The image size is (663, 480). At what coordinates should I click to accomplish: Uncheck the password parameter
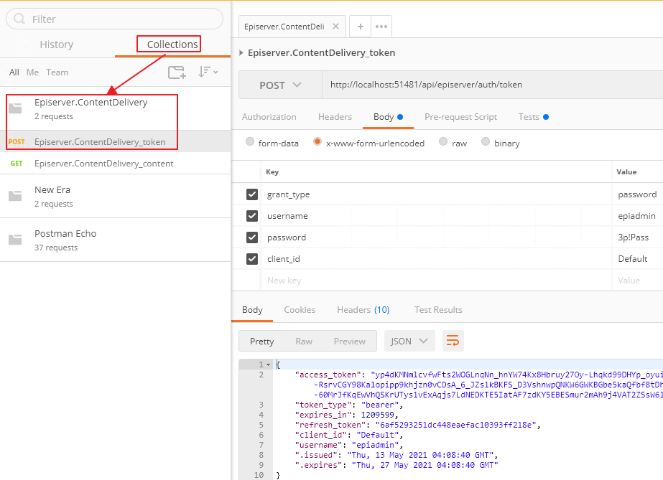coord(252,237)
